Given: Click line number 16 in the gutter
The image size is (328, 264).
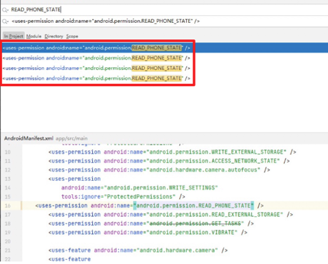Looking at the screenshot, I should click(x=8, y=206).
